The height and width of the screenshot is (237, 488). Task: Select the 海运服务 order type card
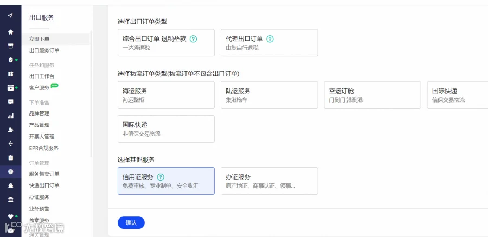click(x=166, y=95)
